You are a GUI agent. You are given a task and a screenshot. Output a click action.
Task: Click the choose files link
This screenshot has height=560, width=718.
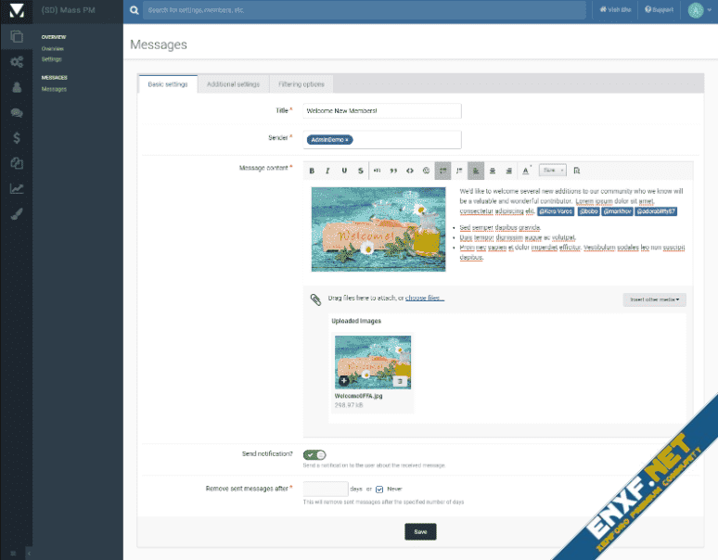point(425,298)
